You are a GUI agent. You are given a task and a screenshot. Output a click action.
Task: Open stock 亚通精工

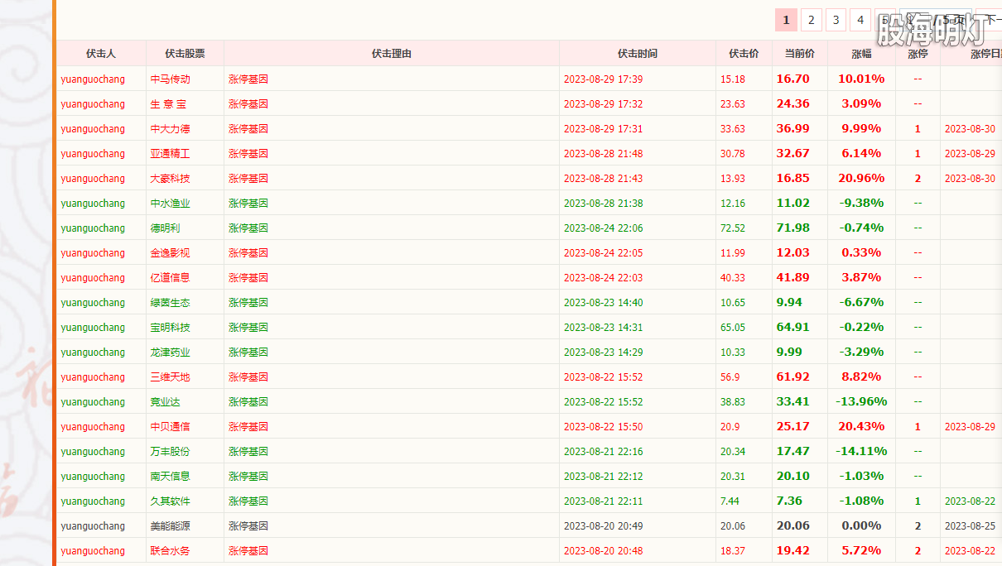pyautogui.click(x=170, y=154)
